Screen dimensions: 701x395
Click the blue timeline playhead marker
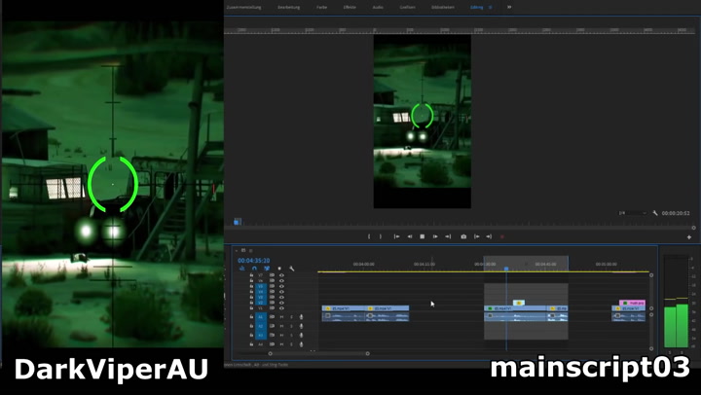[506, 269]
